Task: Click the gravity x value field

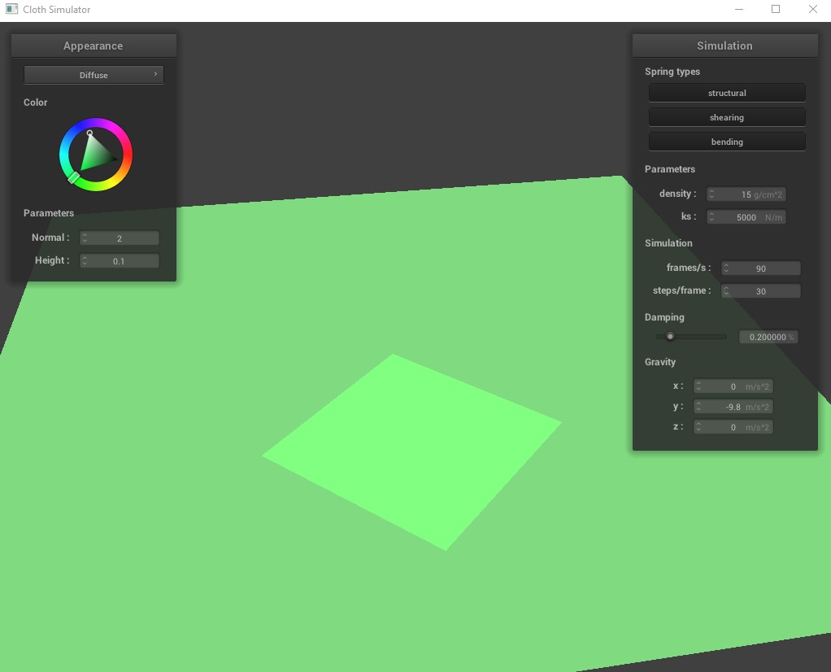Action: pyautogui.click(x=733, y=386)
